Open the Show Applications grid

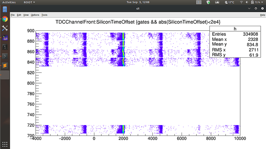tap(5, 144)
